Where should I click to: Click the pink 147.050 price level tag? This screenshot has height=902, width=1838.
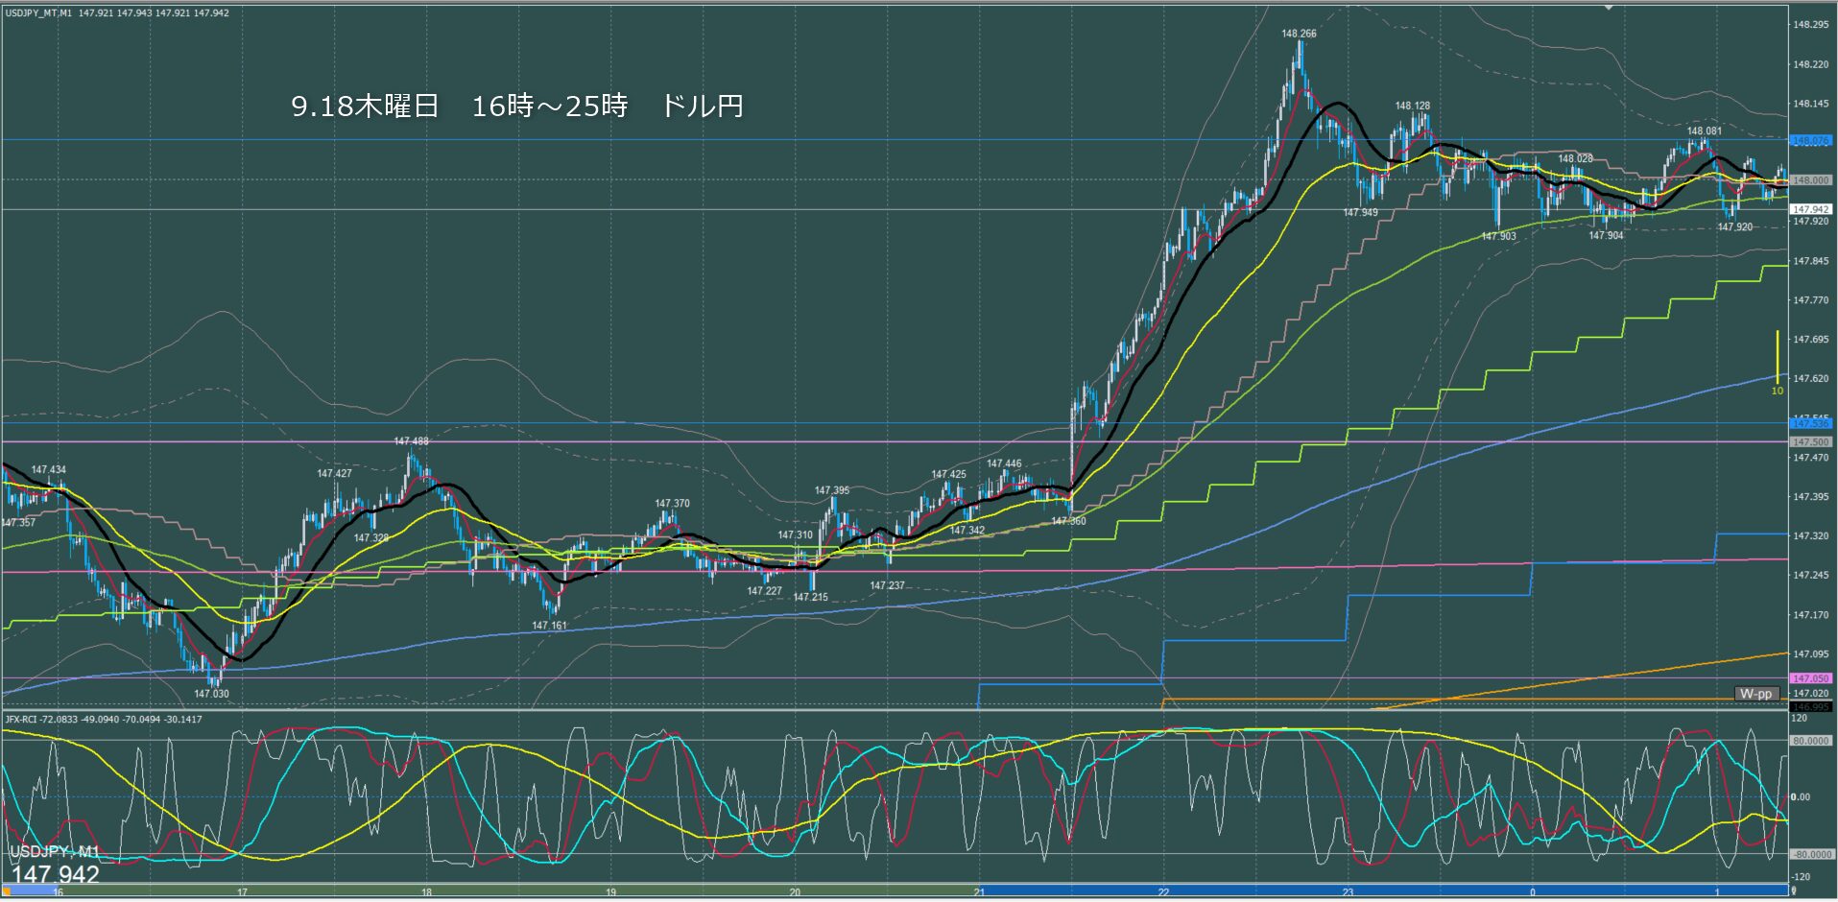tap(1810, 678)
